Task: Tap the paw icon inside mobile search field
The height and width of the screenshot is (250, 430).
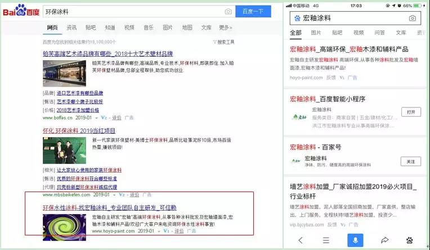Action: pos(297,19)
